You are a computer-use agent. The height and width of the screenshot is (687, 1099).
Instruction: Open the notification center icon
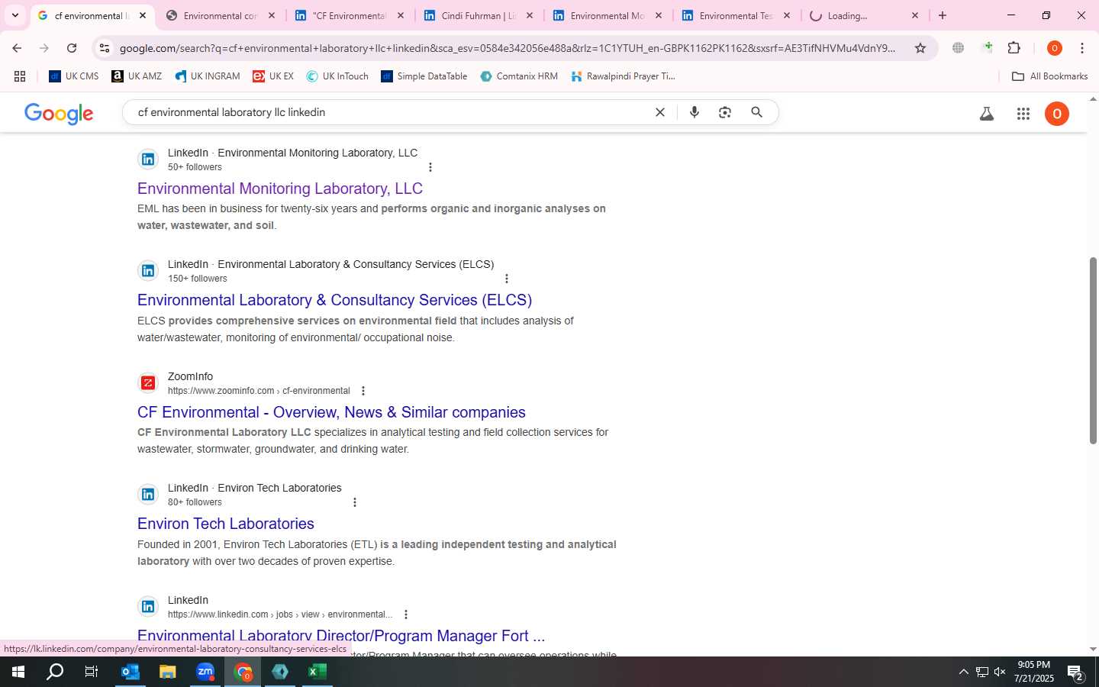point(1076,672)
